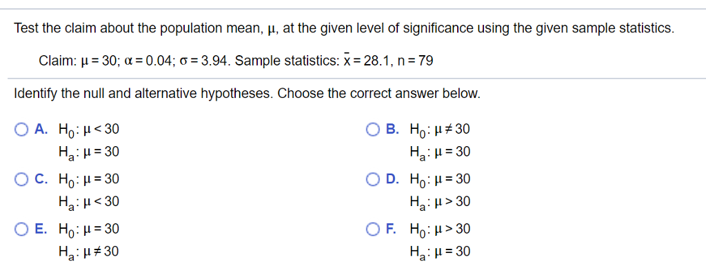The height and width of the screenshot is (275, 706).
Task: Select radio button for option B
Action: (373, 130)
